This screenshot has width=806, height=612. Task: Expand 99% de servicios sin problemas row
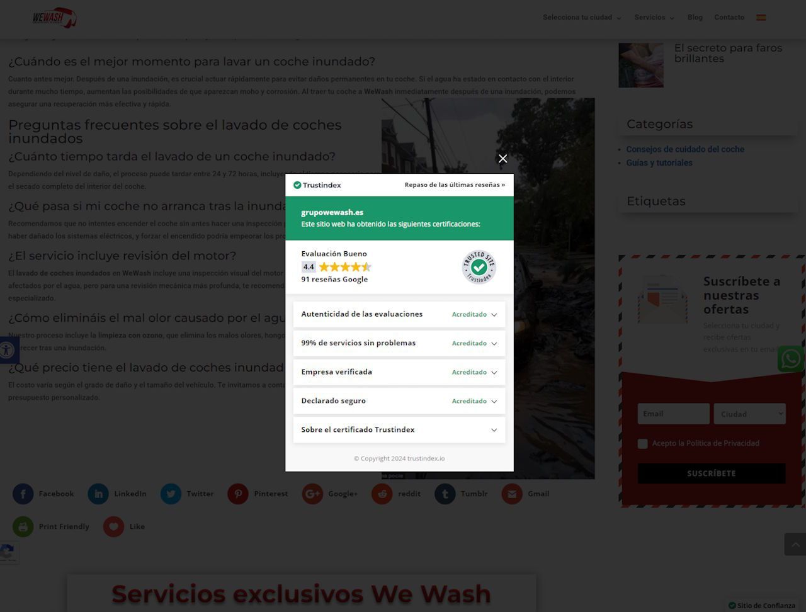[x=399, y=343]
